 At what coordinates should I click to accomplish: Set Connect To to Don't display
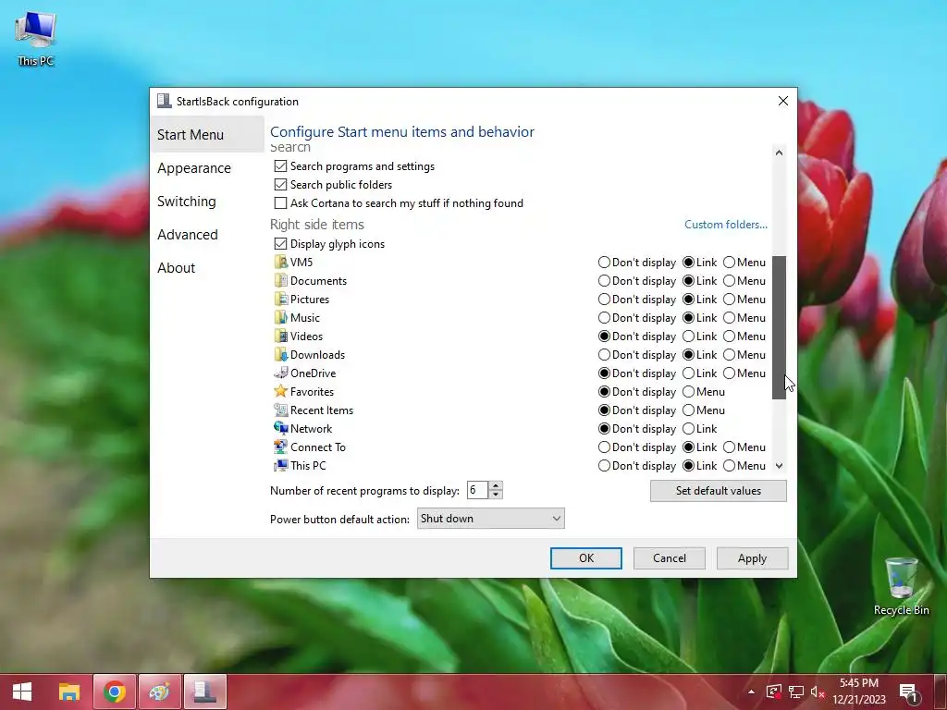coord(604,447)
